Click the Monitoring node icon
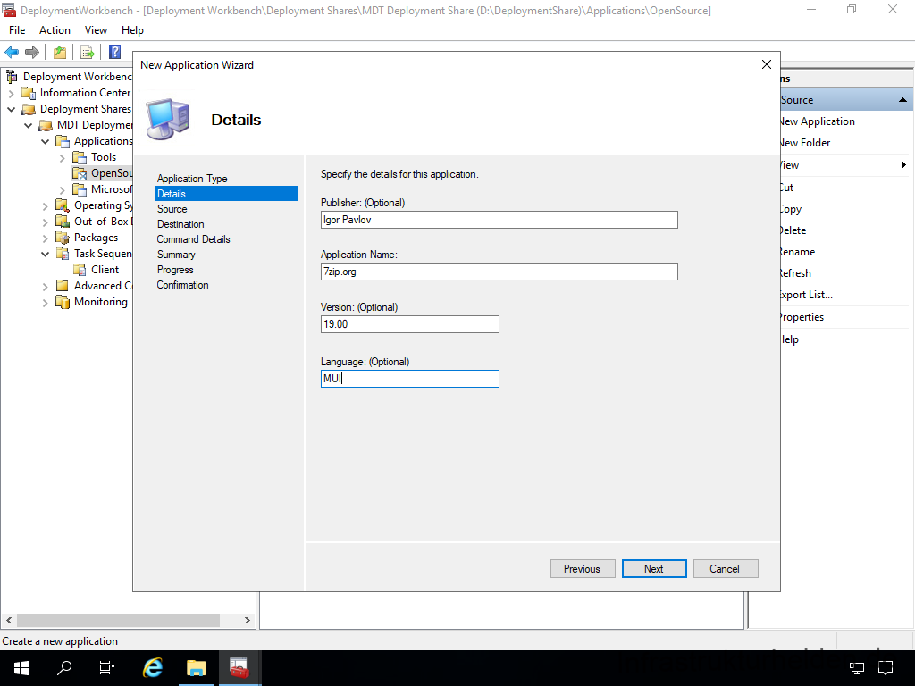Image resolution: width=915 pixels, height=686 pixels. pos(62,302)
